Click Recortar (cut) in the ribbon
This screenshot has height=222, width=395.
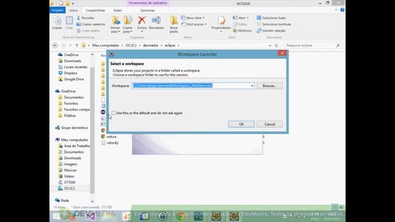[x=85, y=18]
